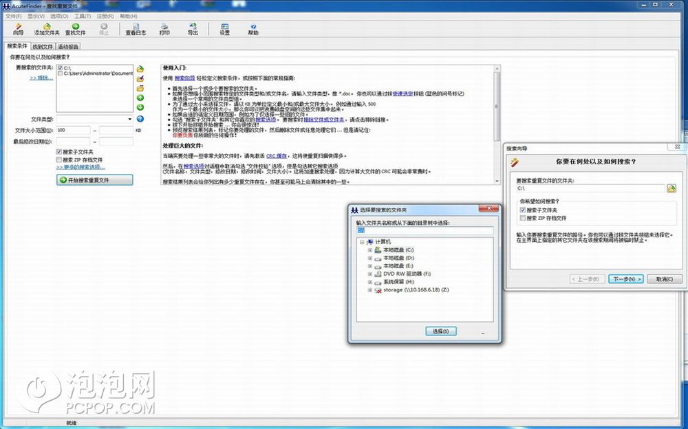Open 设置 from the toolbar
Image resolution: width=688 pixels, height=429 pixels.
225,30
